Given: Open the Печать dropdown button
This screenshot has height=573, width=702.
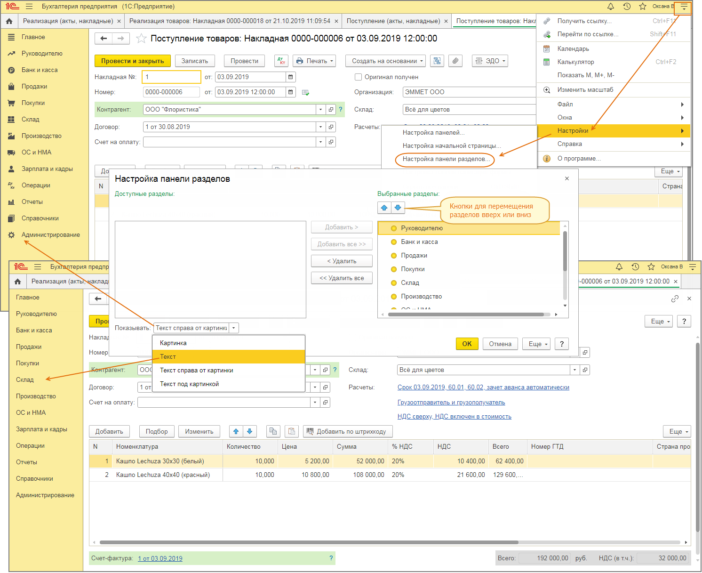Looking at the screenshot, I should [314, 61].
